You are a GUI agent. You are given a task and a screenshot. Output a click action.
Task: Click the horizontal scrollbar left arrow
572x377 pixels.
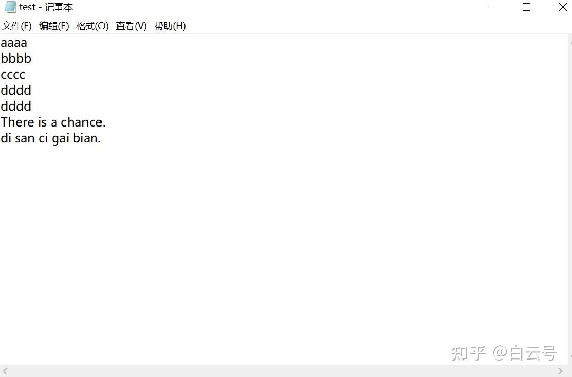5,371
